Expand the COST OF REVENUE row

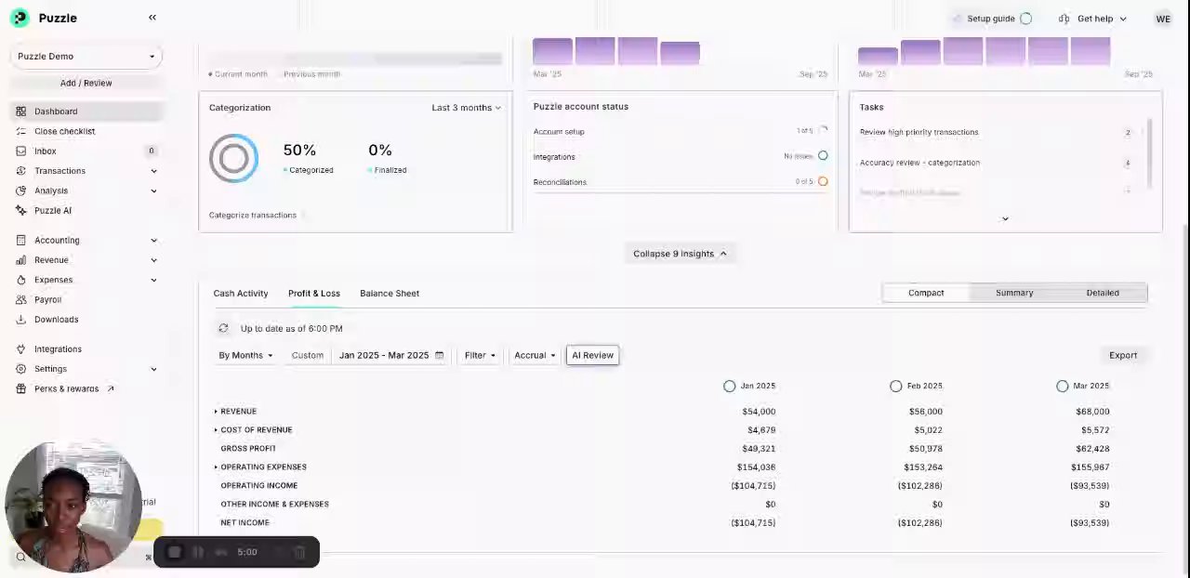[x=216, y=429]
